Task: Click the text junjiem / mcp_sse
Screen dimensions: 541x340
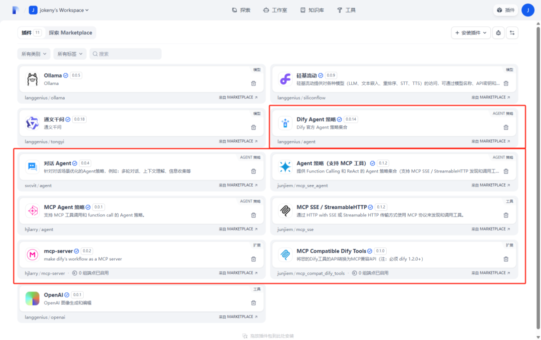Action: 296,229
